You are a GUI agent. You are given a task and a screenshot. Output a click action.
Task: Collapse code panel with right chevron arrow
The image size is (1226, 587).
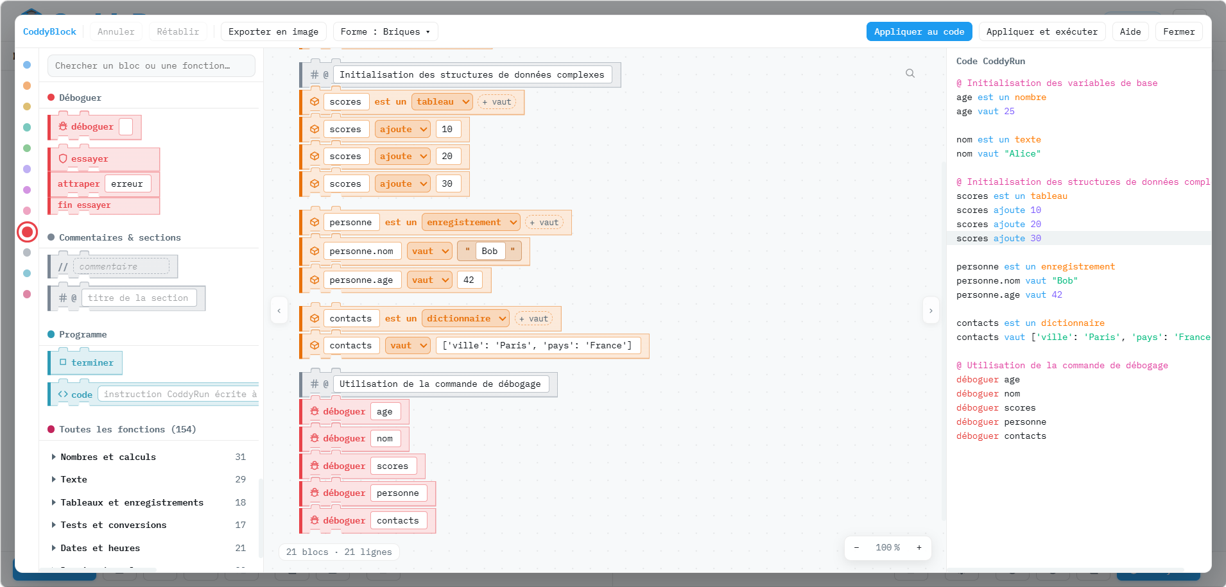coord(931,311)
